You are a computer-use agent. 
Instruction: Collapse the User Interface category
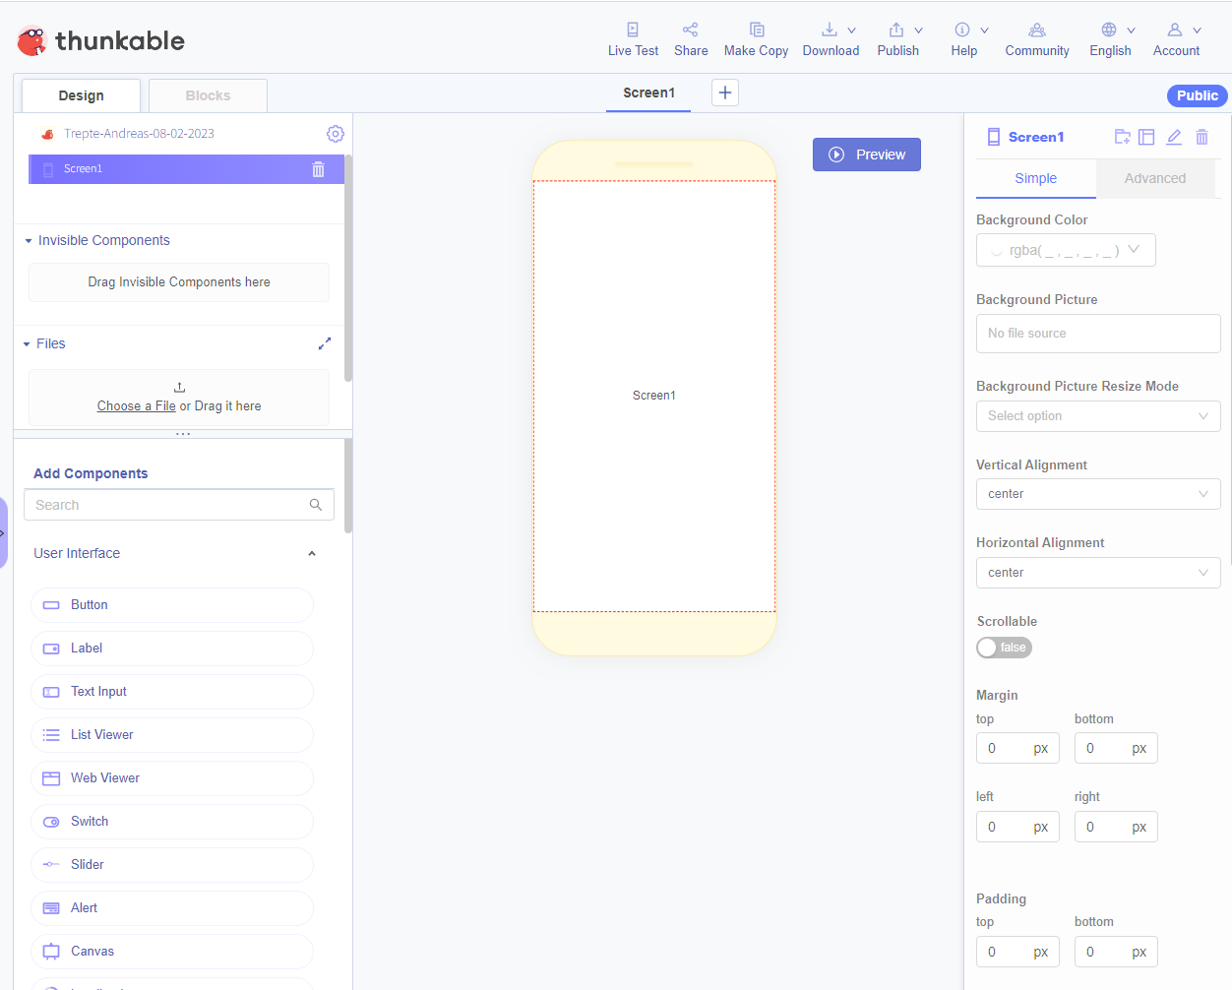pyautogui.click(x=312, y=554)
